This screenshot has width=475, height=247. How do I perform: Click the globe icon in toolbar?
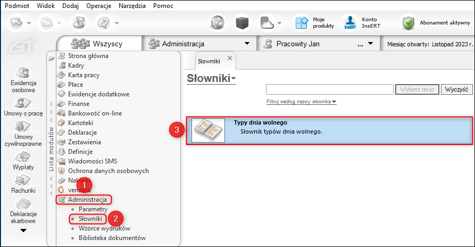[x=218, y=23]
